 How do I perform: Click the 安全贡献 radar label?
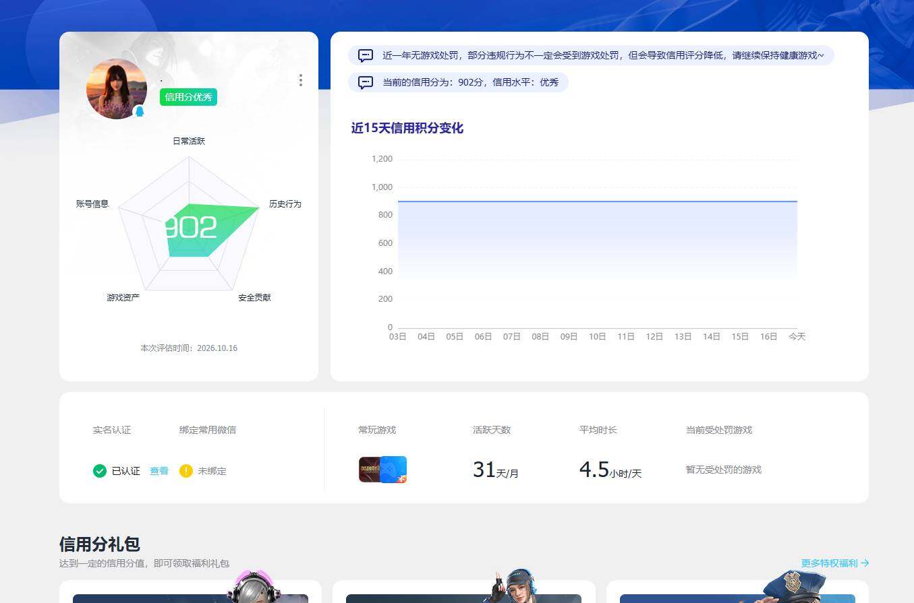[254, 297]
